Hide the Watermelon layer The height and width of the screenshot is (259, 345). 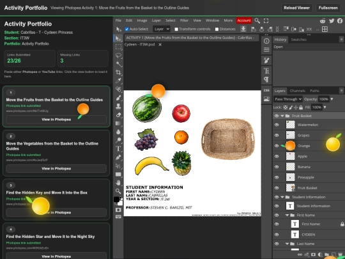pyautogui.click(x=277, y=125)
